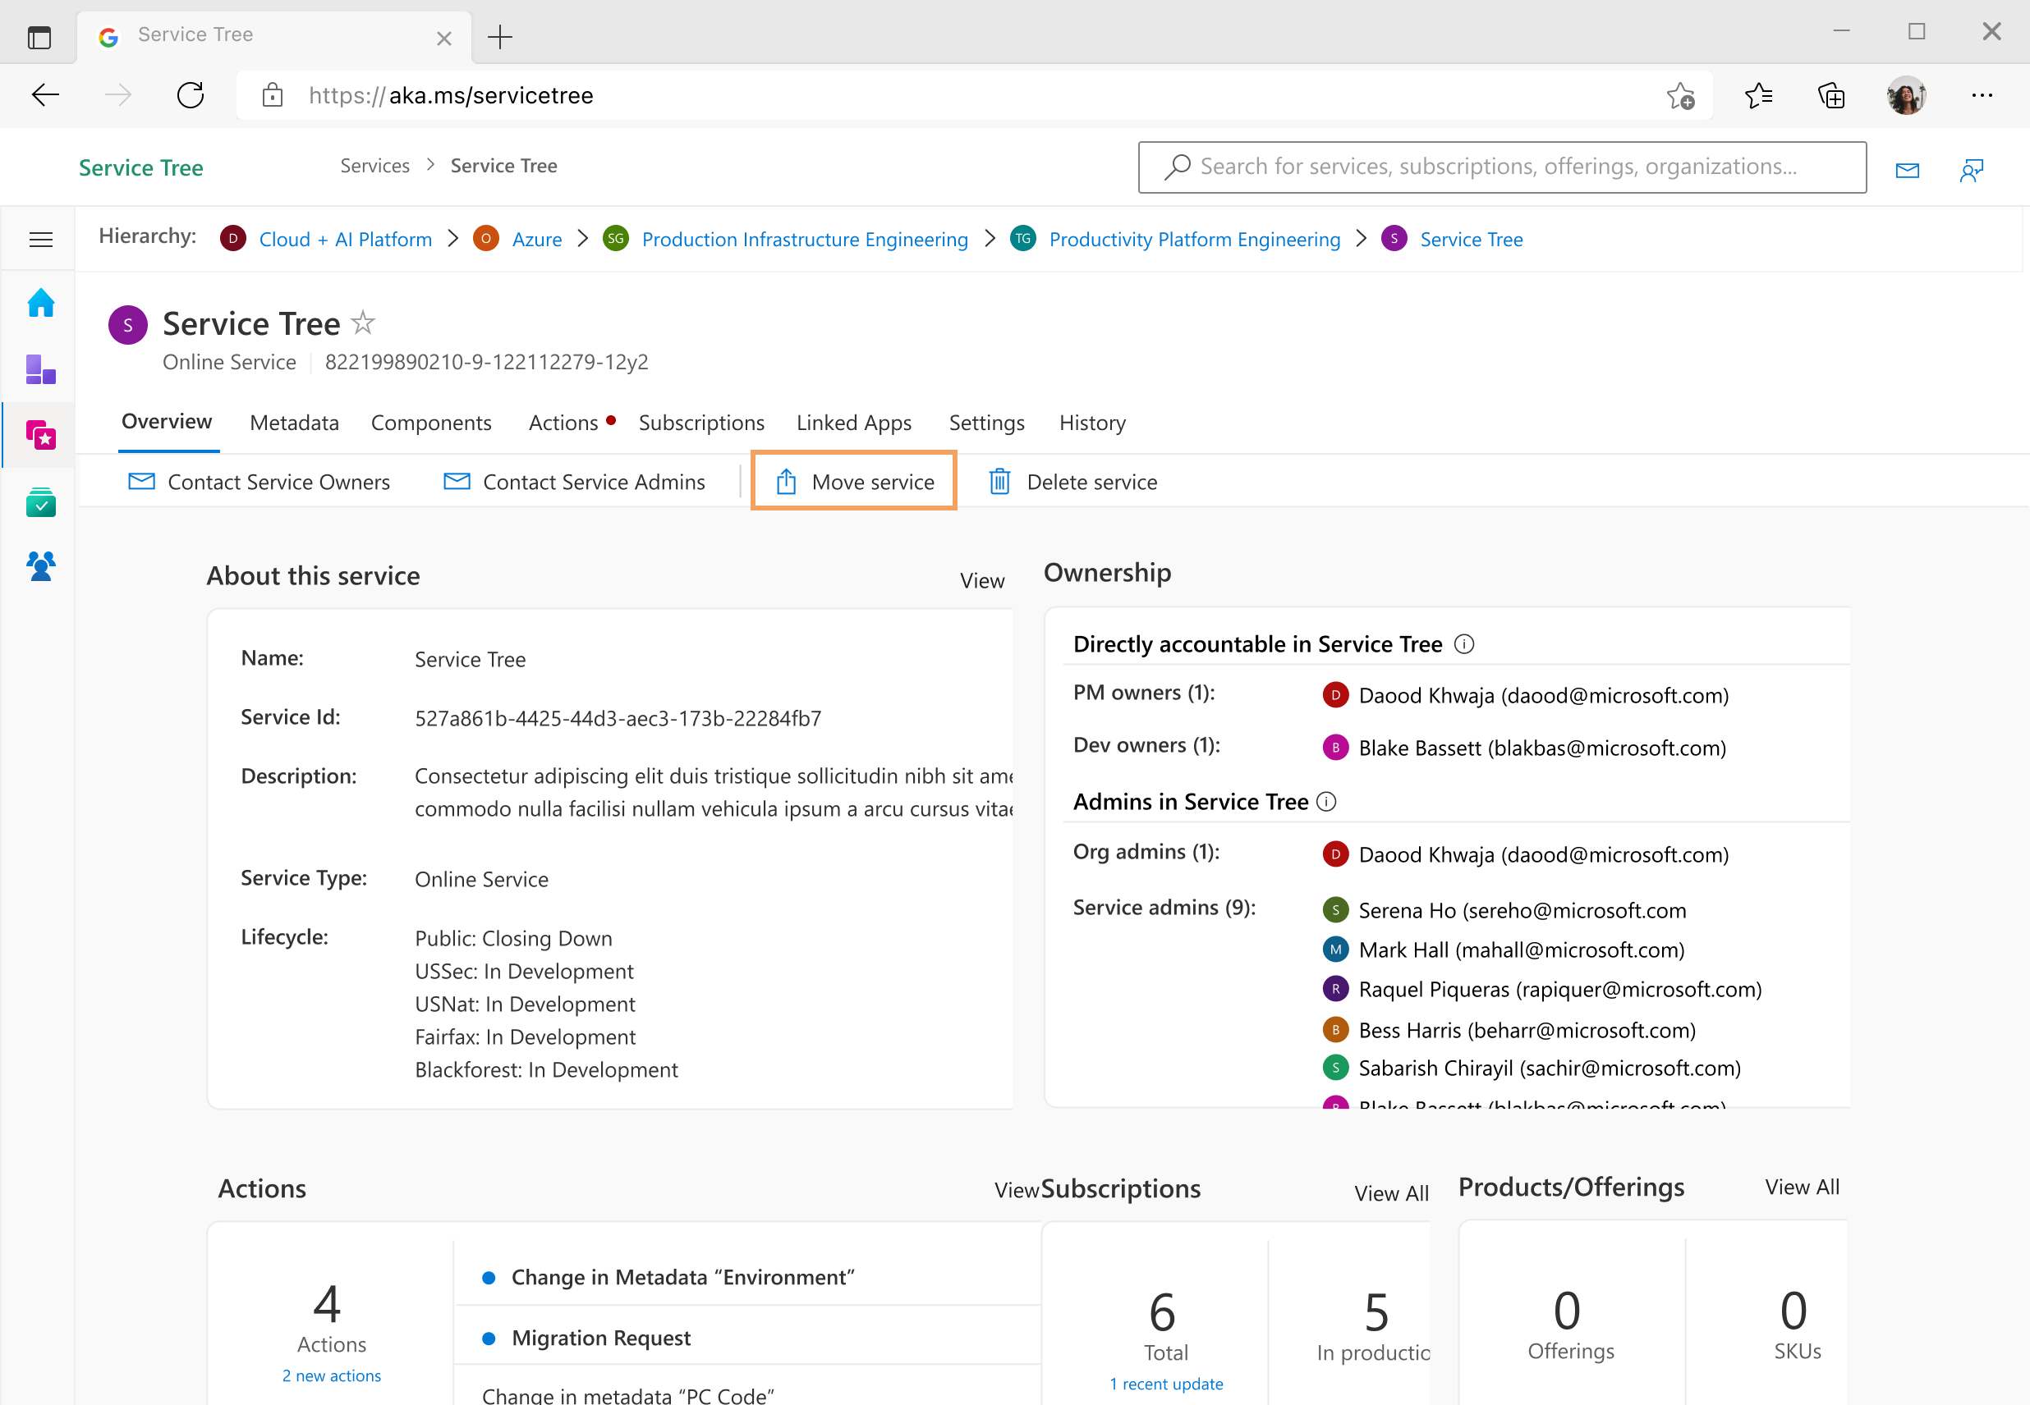Open Production Infrastructure Engineering link
Screen dimensions: 2030x1405
804,240
